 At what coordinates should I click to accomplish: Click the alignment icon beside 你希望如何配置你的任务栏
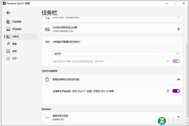coord(47,42)
